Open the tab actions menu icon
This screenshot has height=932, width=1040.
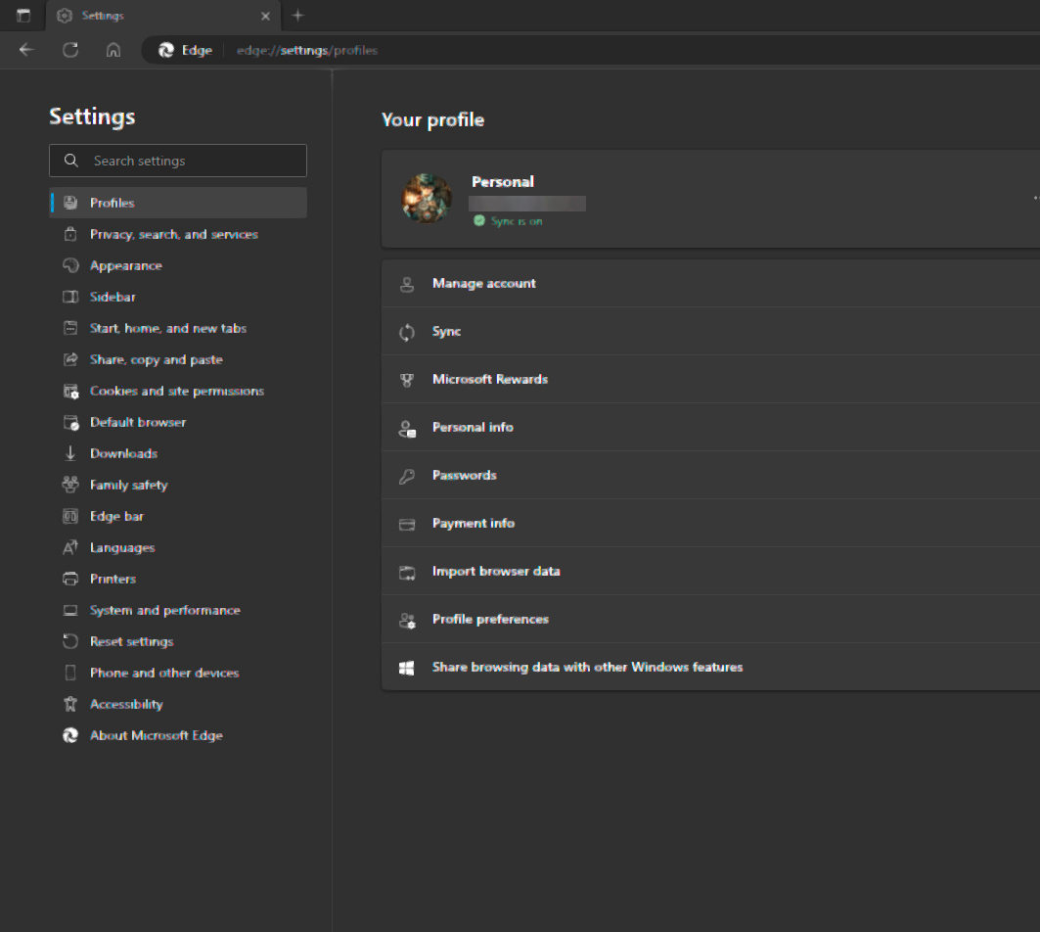tap(23, 16)
